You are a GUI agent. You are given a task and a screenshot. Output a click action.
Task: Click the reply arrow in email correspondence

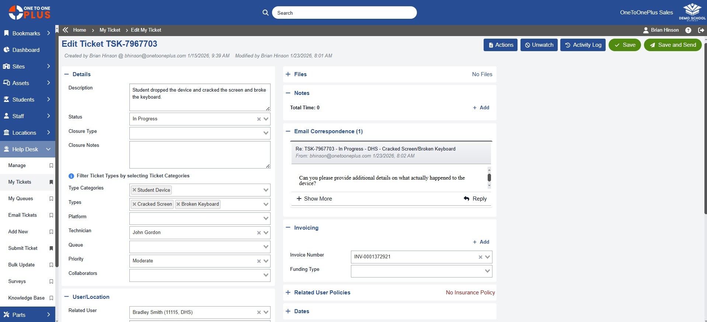[x=467, y=199]
